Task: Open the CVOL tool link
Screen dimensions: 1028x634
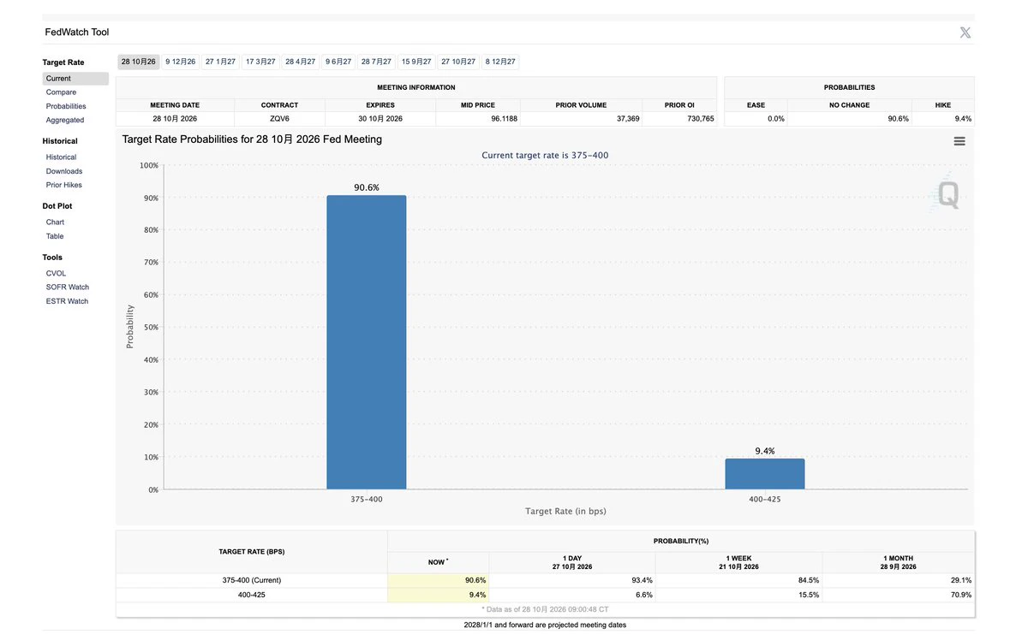Action: click(56, 274)
